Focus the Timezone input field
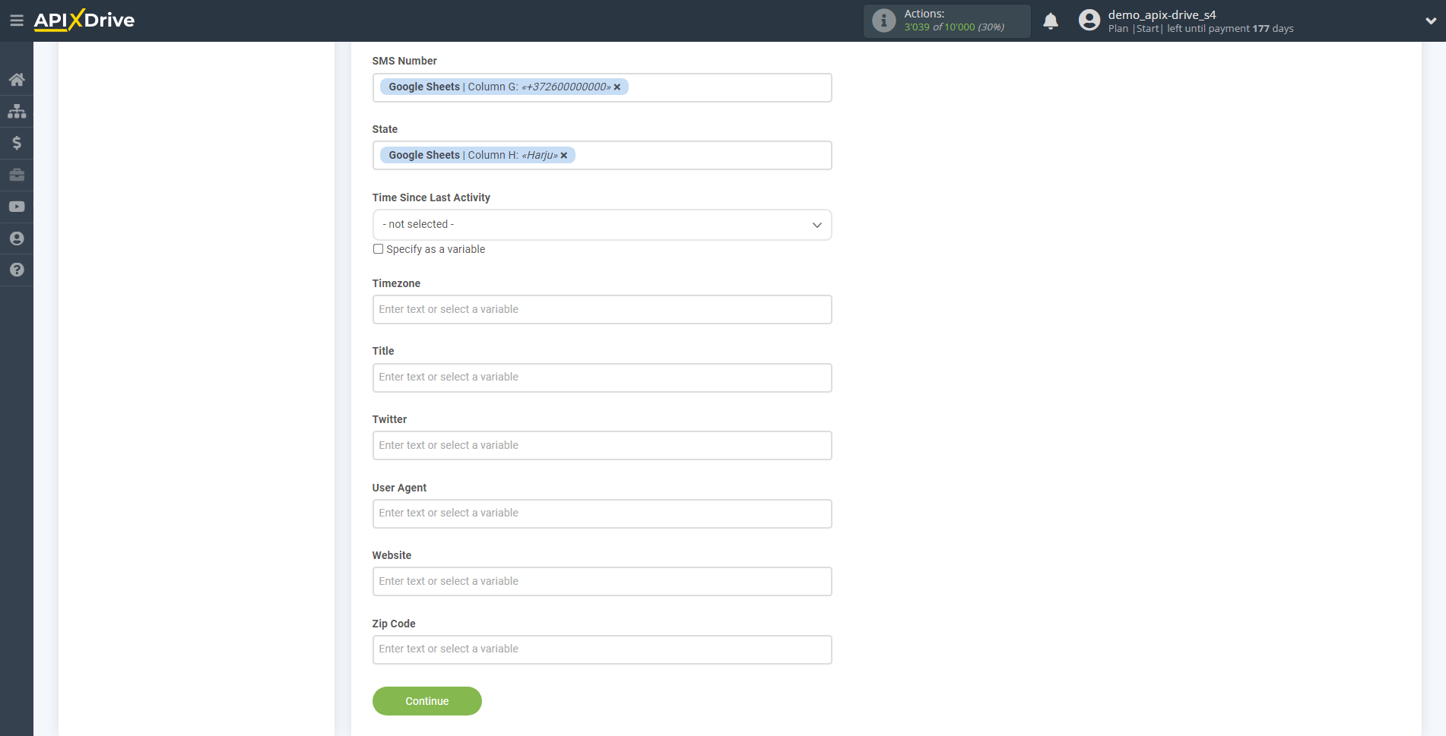The height and width of the screenshot is (736, 1446). (x=602, y=310)
